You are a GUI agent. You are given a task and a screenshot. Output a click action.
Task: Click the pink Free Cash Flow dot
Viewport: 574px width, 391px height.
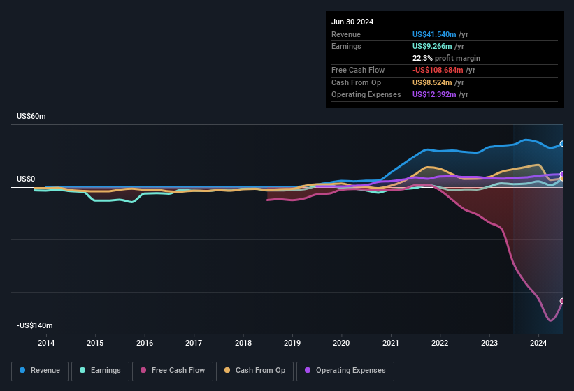click(x=144, y=371)
